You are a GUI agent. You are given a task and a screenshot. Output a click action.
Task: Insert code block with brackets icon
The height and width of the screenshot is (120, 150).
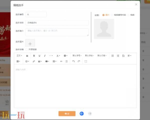(x=61, y=61)
